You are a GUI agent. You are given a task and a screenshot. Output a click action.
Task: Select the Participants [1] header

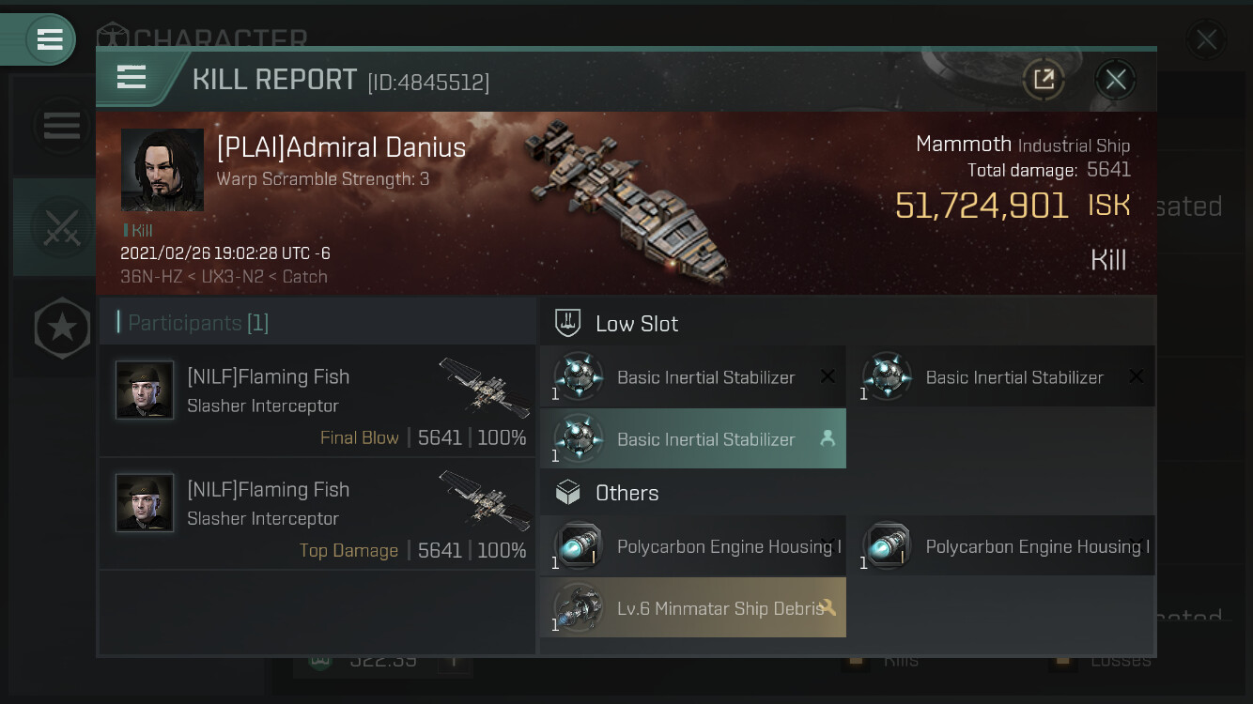click(197, 323)
